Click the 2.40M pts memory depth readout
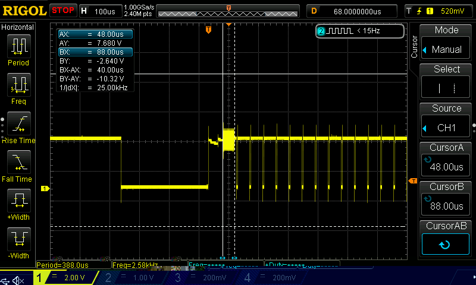The height and width of the screenshot is (285, 476). [x=138, y=14]
